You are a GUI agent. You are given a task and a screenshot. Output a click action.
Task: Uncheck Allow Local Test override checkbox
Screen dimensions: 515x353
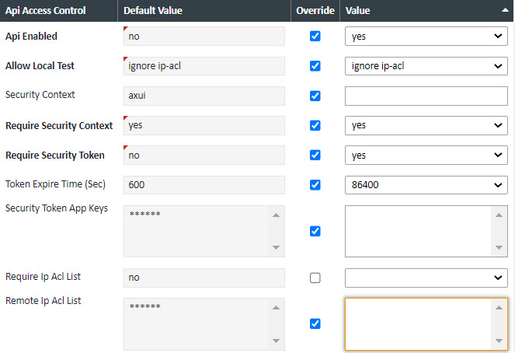315,66
